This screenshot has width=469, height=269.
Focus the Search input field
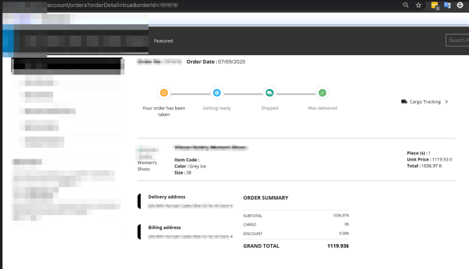tap(457, 40)
